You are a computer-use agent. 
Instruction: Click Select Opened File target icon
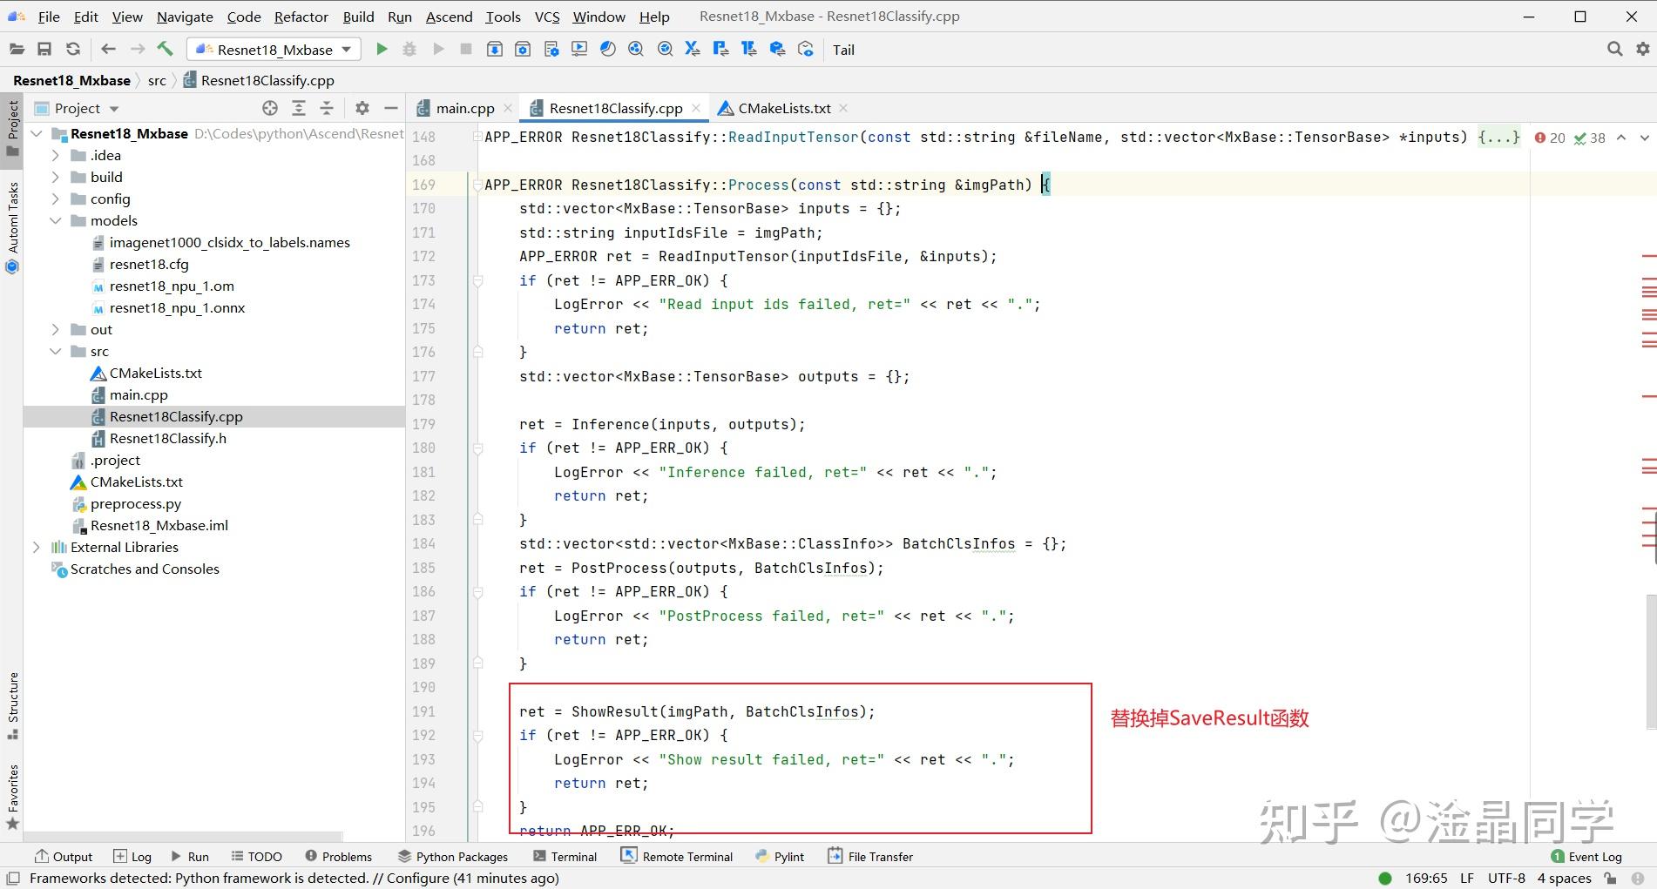coord(270,108)
